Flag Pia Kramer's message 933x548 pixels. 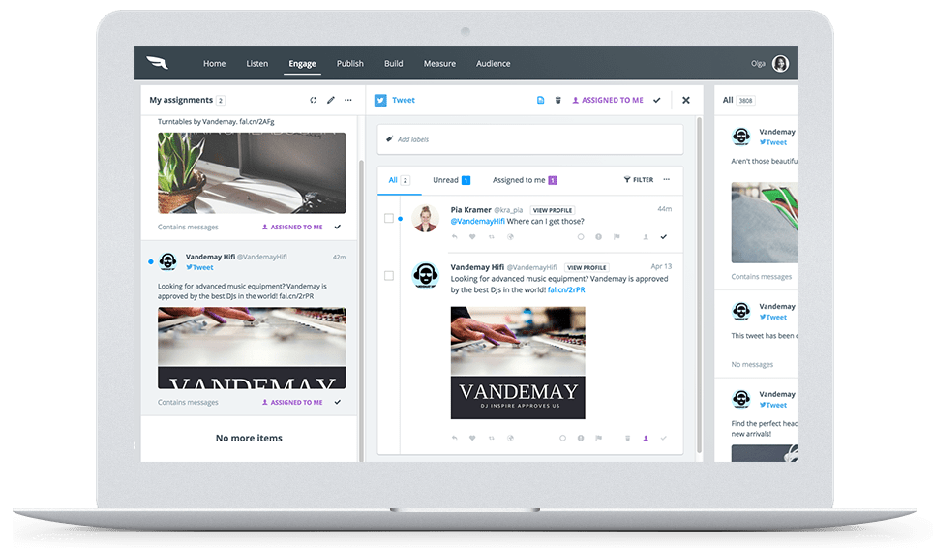pos(617,237)
